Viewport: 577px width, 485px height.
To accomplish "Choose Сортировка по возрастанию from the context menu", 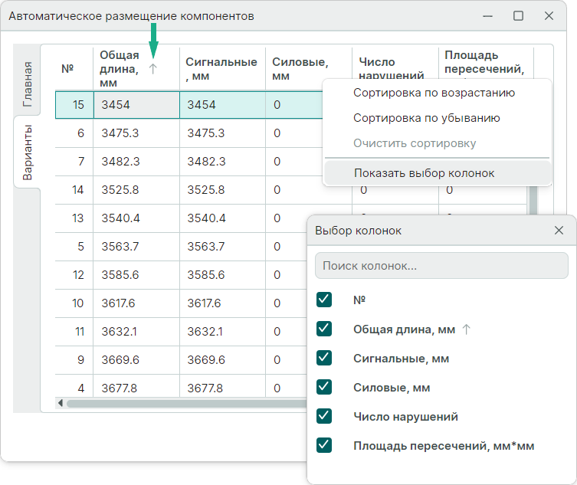I will (434, 93).
